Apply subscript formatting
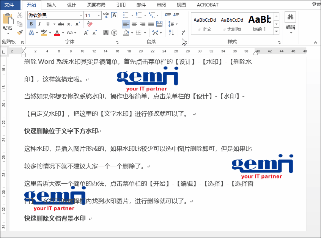The image size is (321, 238). point(69,24)
